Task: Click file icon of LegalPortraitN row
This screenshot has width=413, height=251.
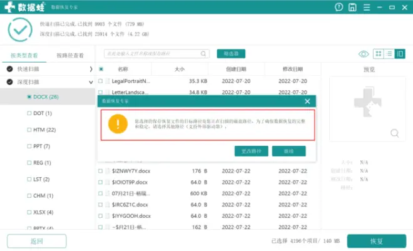Action: click(x=107, y=81)
